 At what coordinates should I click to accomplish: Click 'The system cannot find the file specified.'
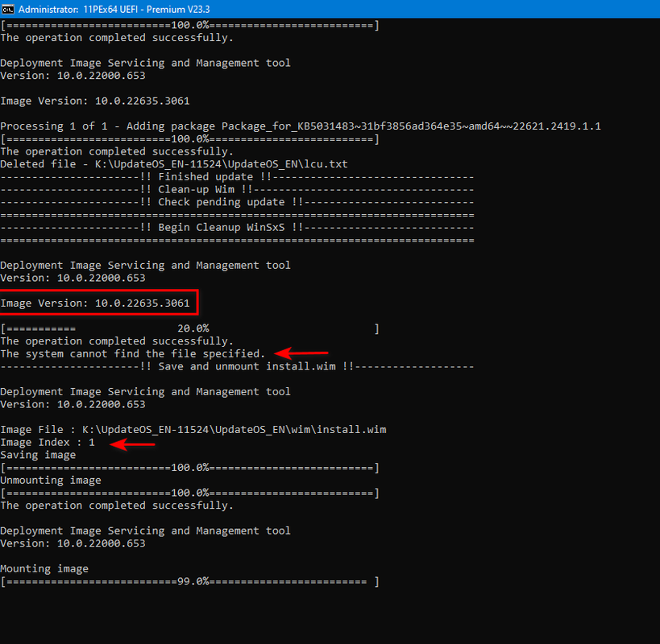(133, 353)
